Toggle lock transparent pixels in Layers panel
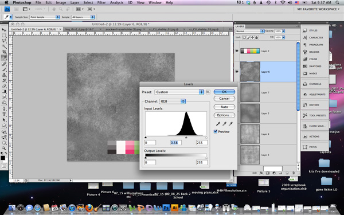 (244, 37)
